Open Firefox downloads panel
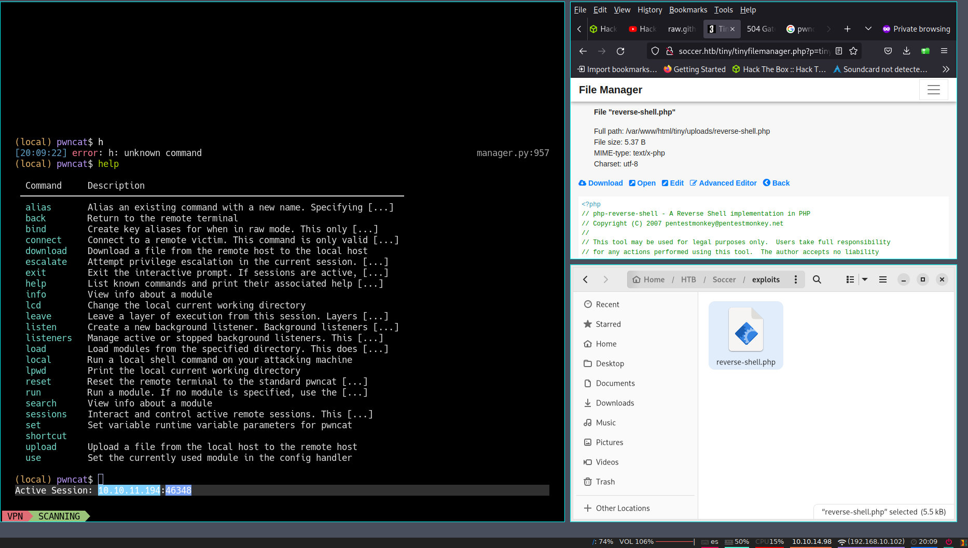Viewport: 968px width, 548px height. (907, 51)
